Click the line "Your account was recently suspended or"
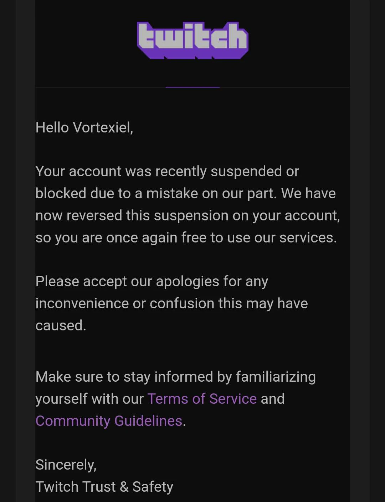 click(167, 172)
